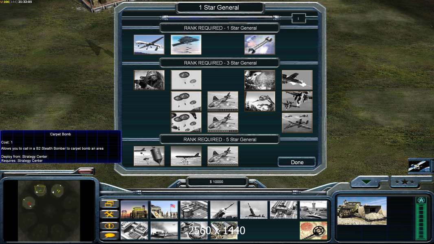This screenshot has width=434, height=244.
Task: Open General's powers with the stars button
Action: click(x=405, y=182)
